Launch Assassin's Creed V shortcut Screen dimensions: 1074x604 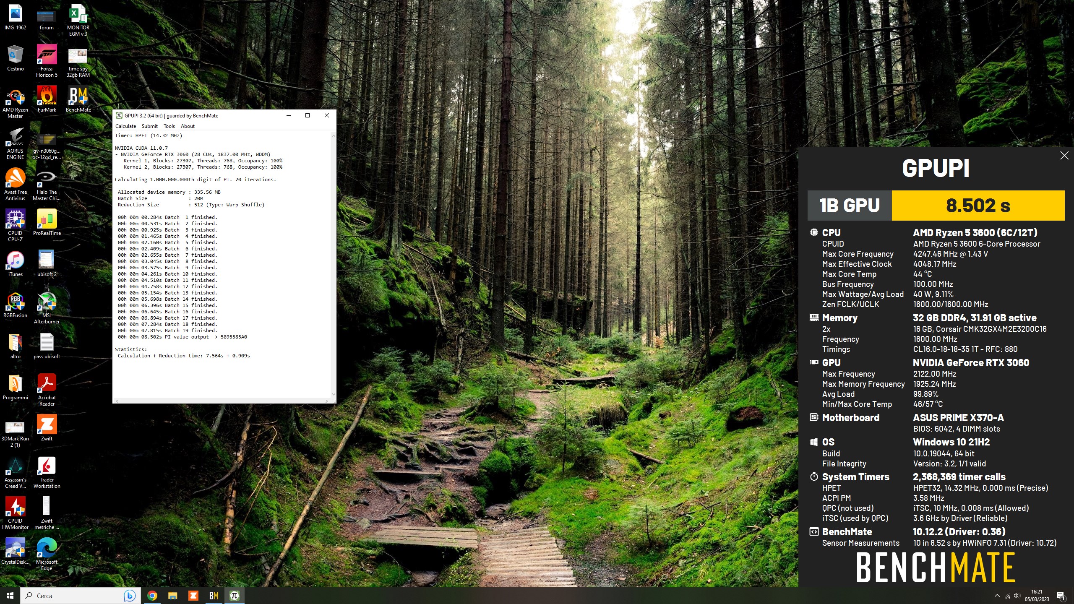click(15, 472)
